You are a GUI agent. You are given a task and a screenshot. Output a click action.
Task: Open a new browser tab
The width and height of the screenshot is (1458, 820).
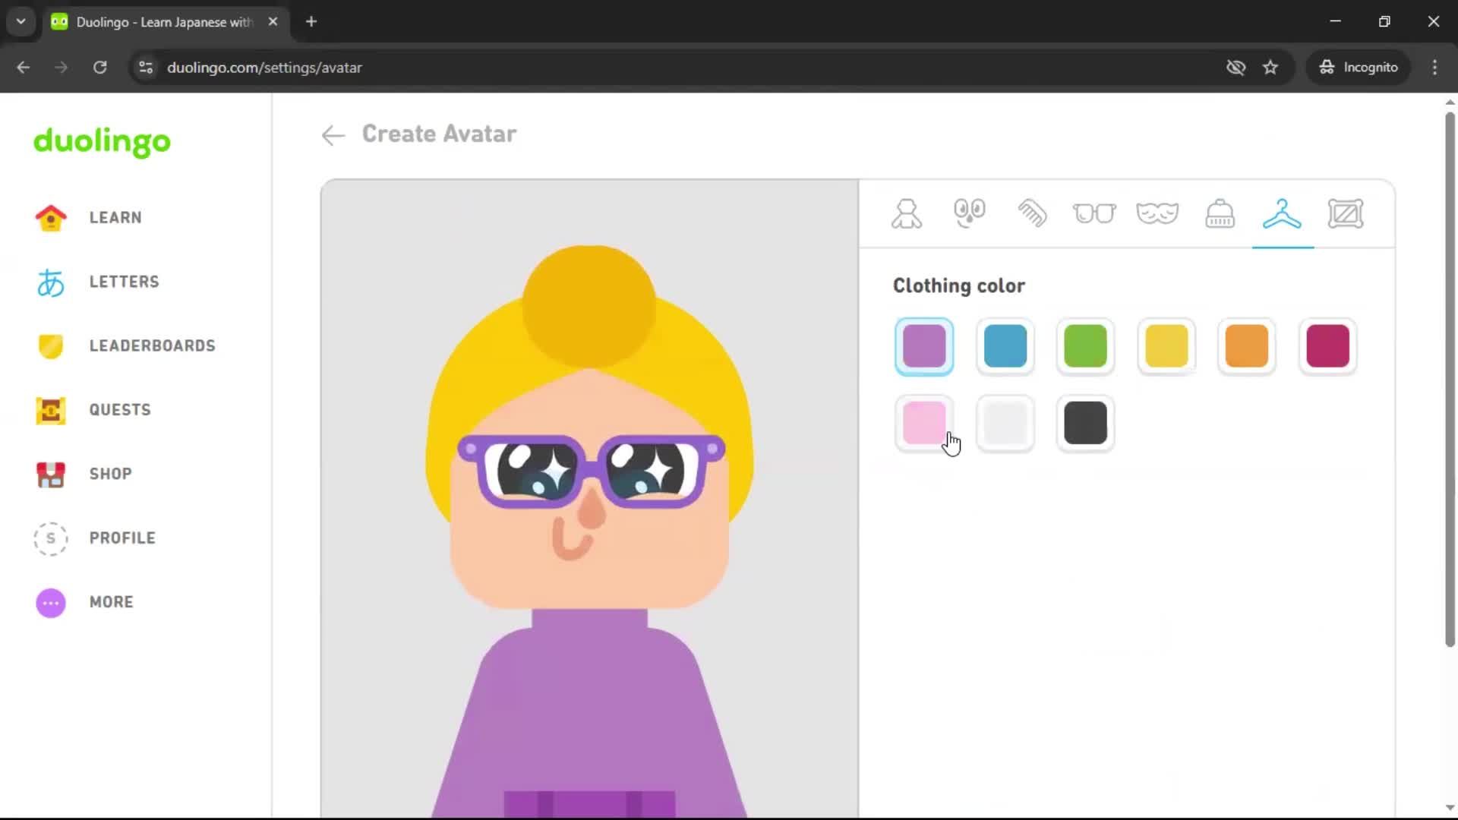pos(311,21)
